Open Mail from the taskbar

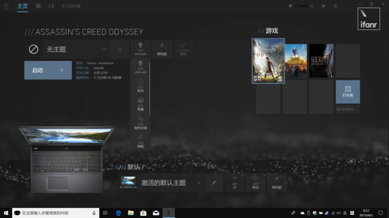coord(156,213)
